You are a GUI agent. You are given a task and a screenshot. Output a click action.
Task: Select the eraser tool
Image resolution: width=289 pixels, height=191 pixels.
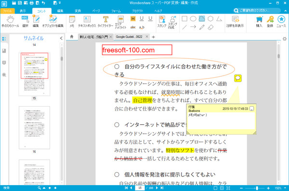[210, 27]
